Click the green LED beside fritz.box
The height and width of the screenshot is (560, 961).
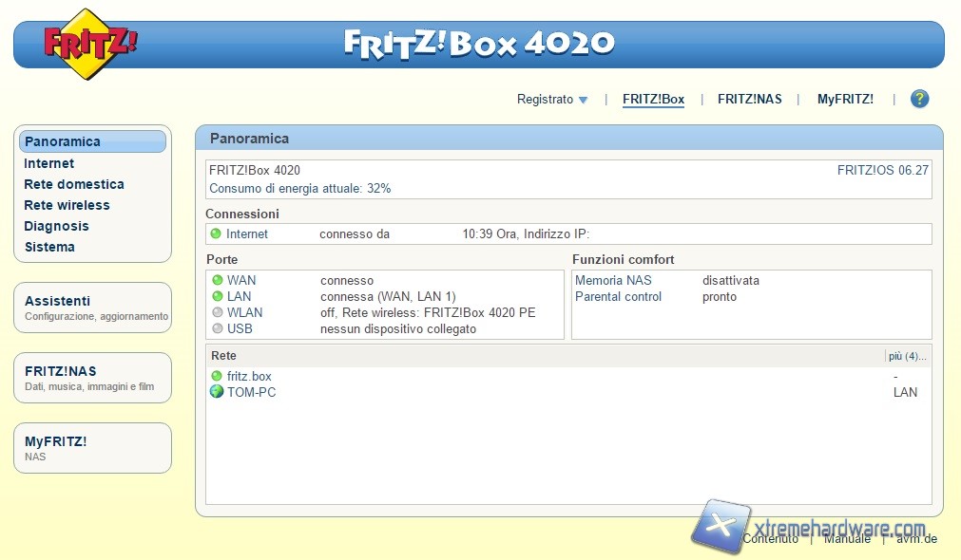coord(217,377)
